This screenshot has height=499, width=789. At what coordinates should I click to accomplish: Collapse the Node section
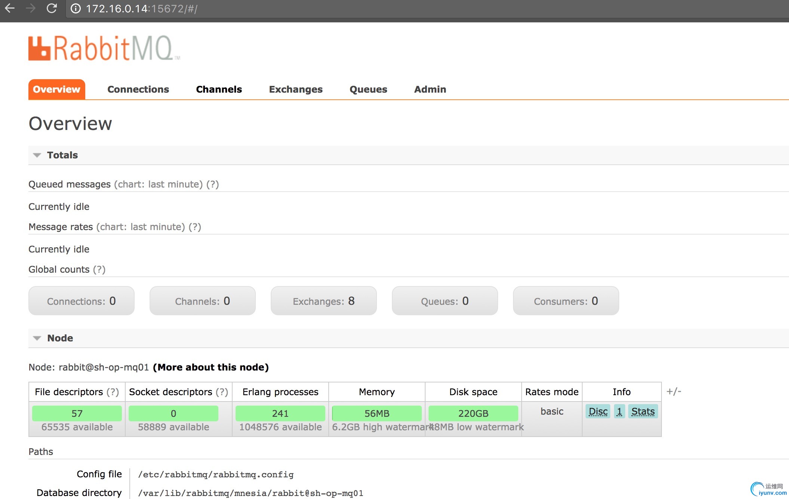point(60,338)
